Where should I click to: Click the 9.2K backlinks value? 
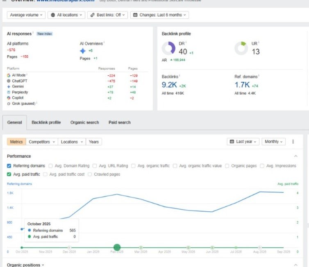(169, 85)
